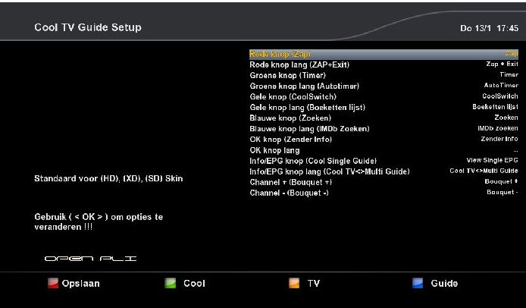
Task: Change the View Single EPG value
Action: 492,160
